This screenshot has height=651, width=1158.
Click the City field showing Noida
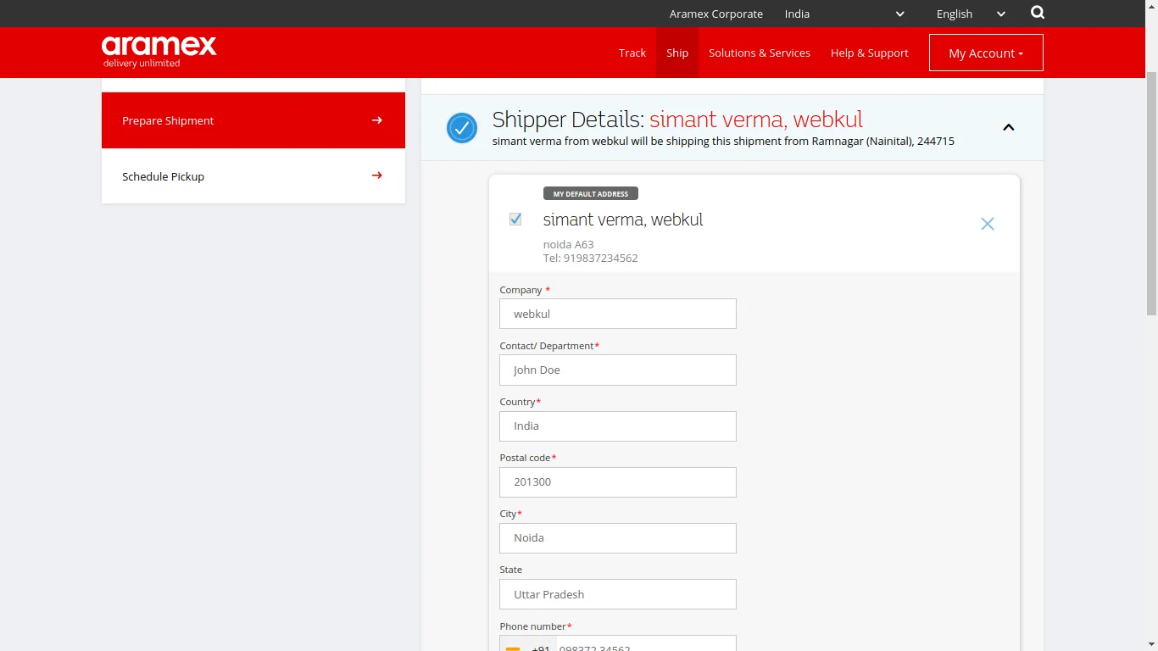(x=618, y=537)
